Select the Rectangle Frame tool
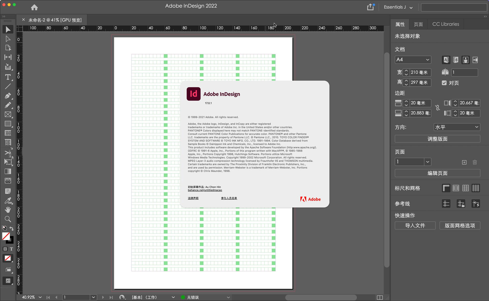The height and width of the screenshot is (301, 489). point(8,114)
